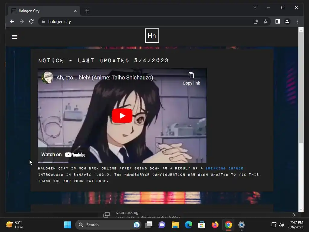
Task: Click the Hn site logo
Action: (x=152, y=36)
